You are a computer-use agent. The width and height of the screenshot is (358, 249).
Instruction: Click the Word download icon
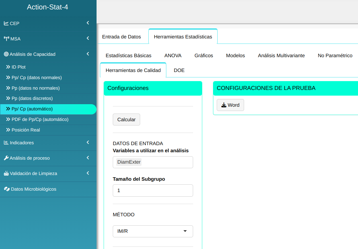(224, 105)
